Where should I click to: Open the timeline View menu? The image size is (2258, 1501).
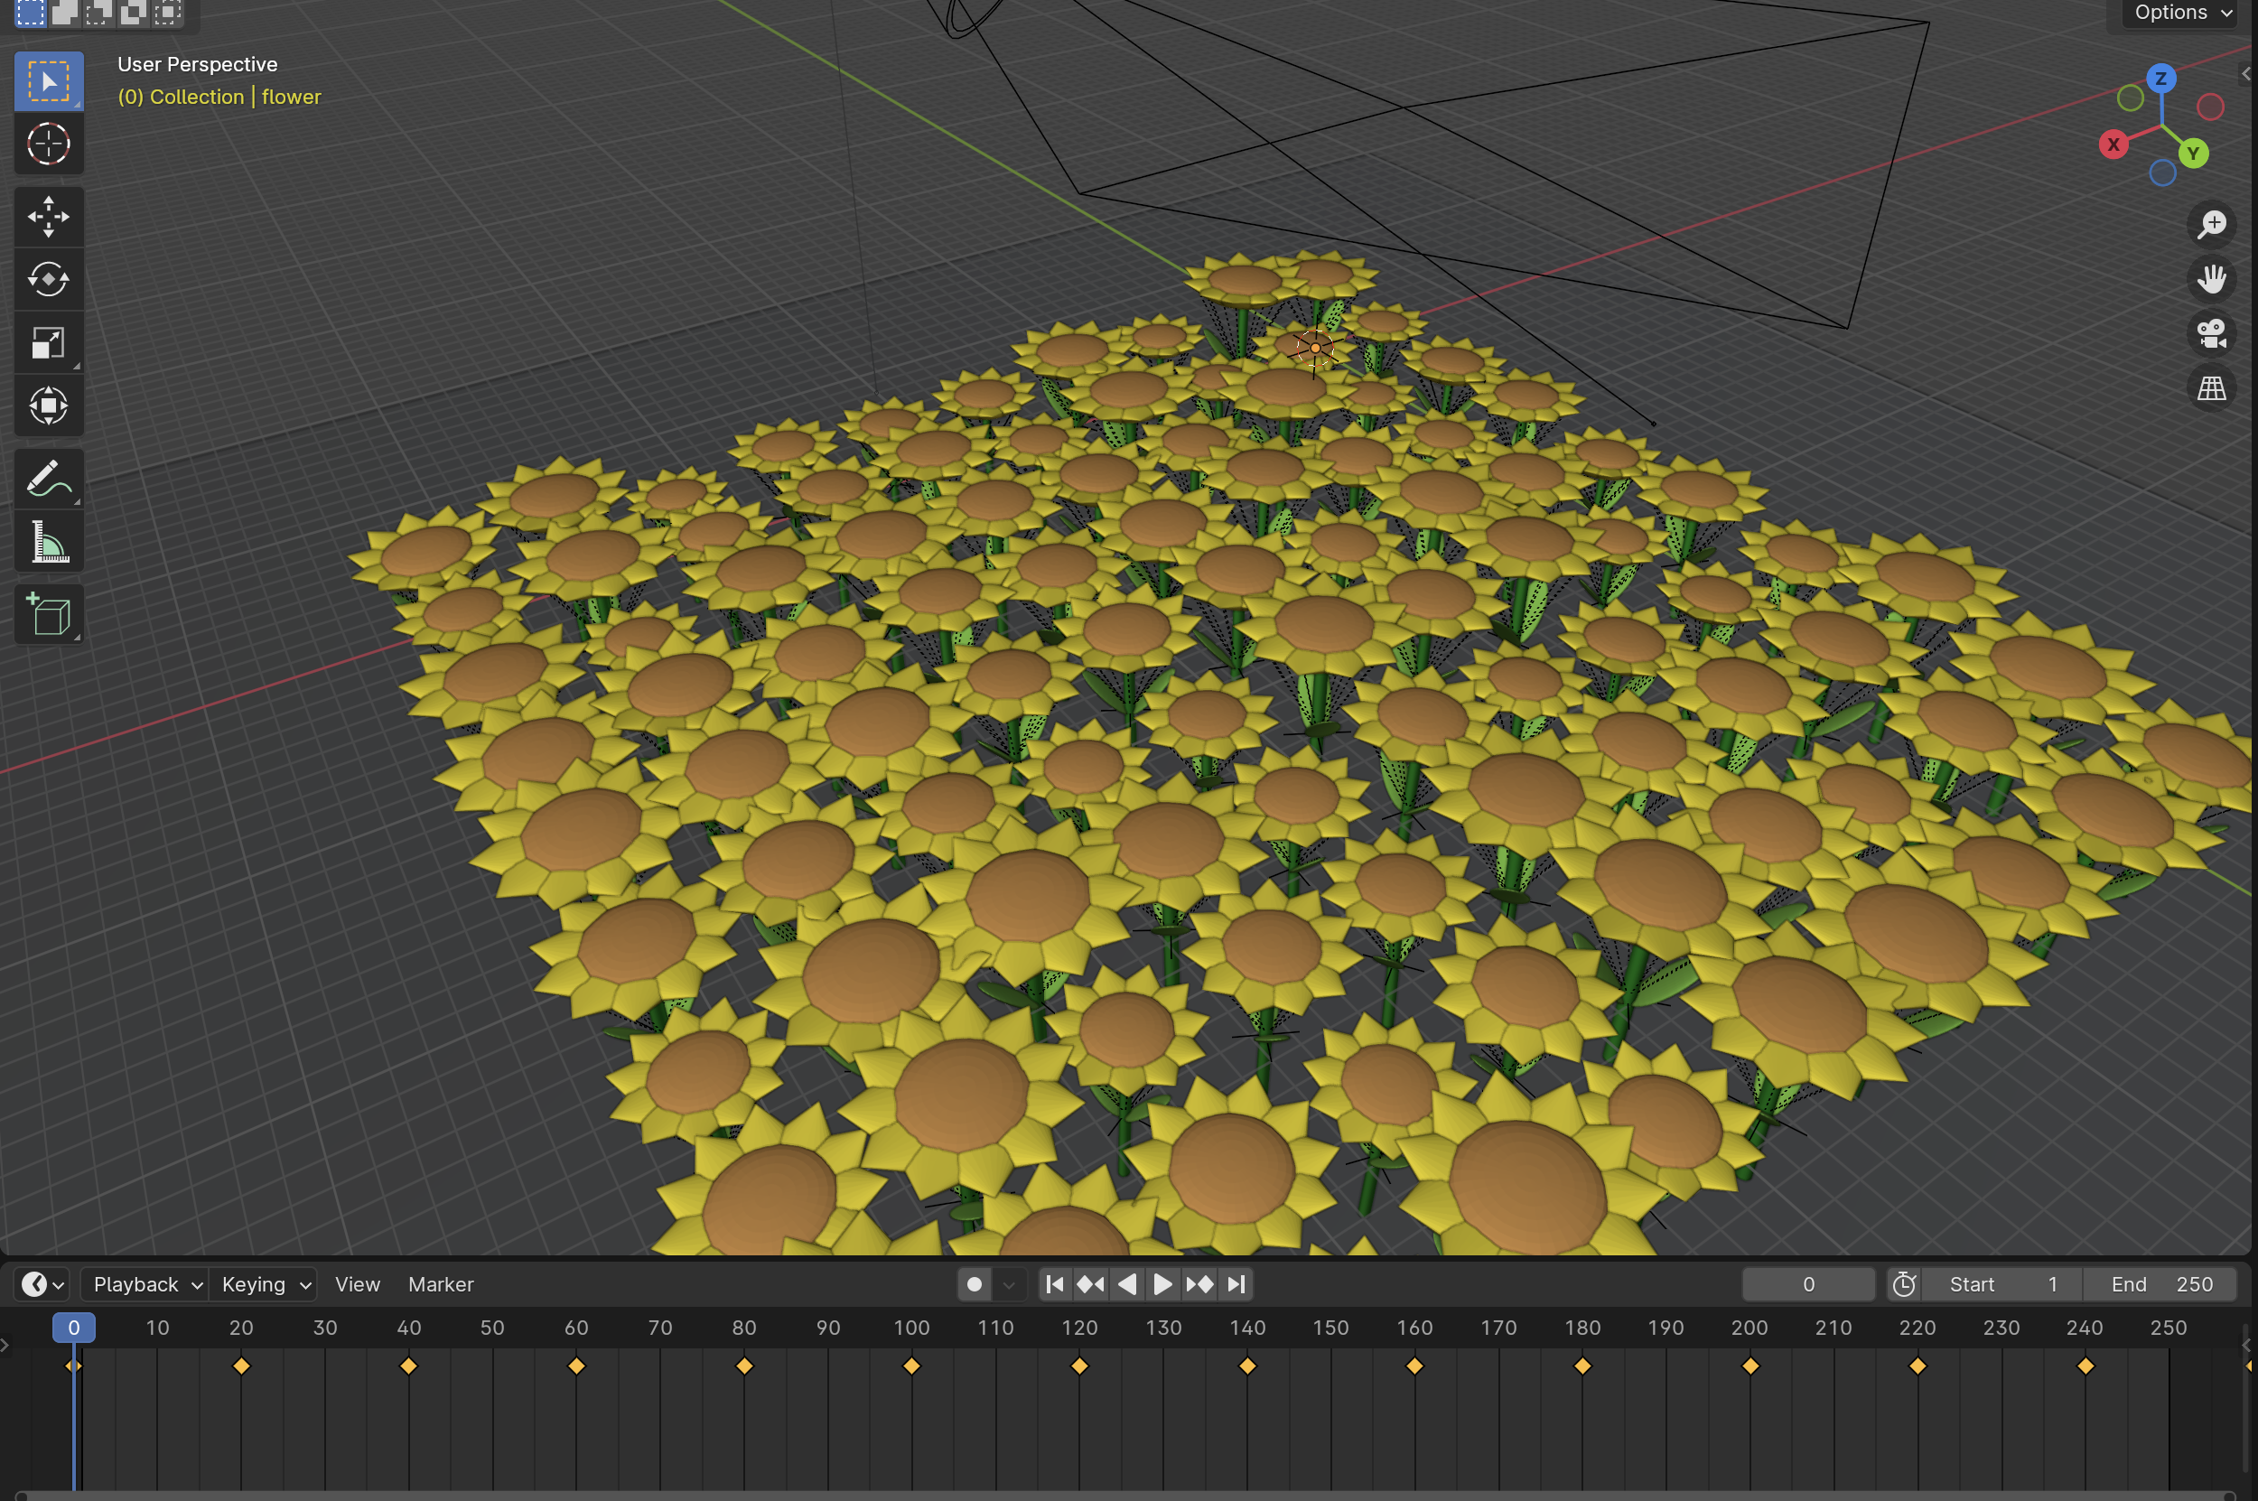[357, 1283]
